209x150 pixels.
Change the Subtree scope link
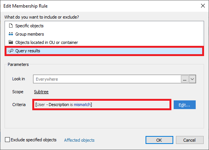tap(41, 92)
